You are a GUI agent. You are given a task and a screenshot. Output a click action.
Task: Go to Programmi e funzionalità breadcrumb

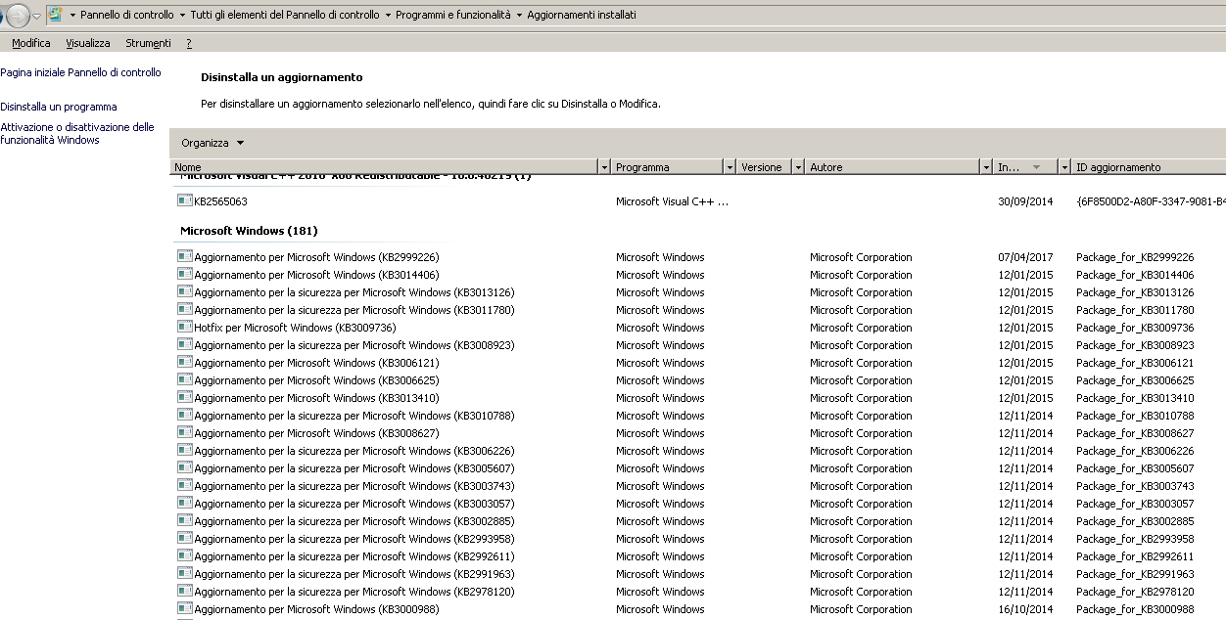(453, 15)
